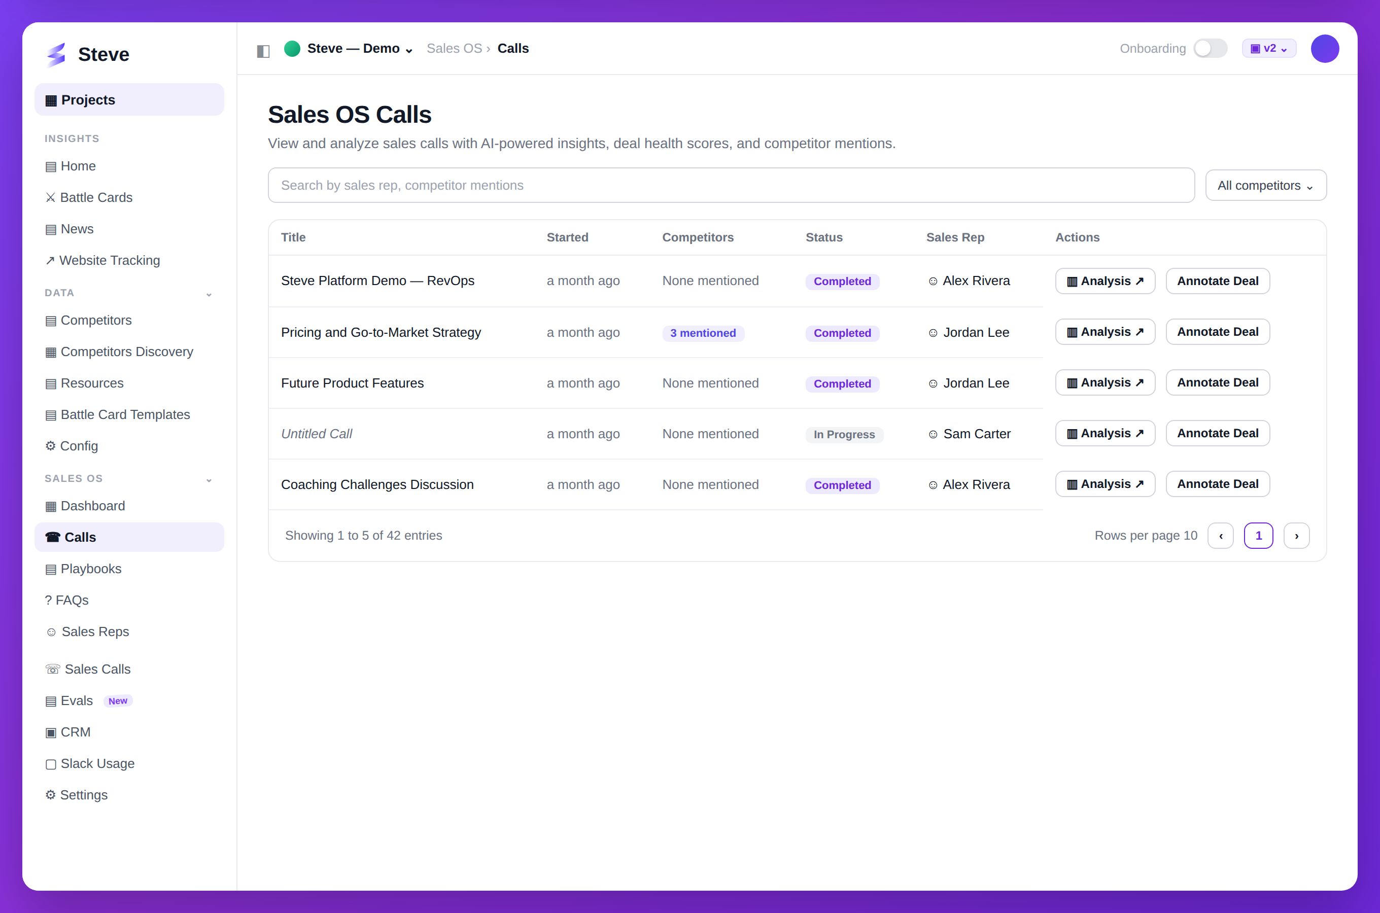Click the Website Tracking arrow icon
This screenshot has width=1380, height=913.
pos(50,261)
